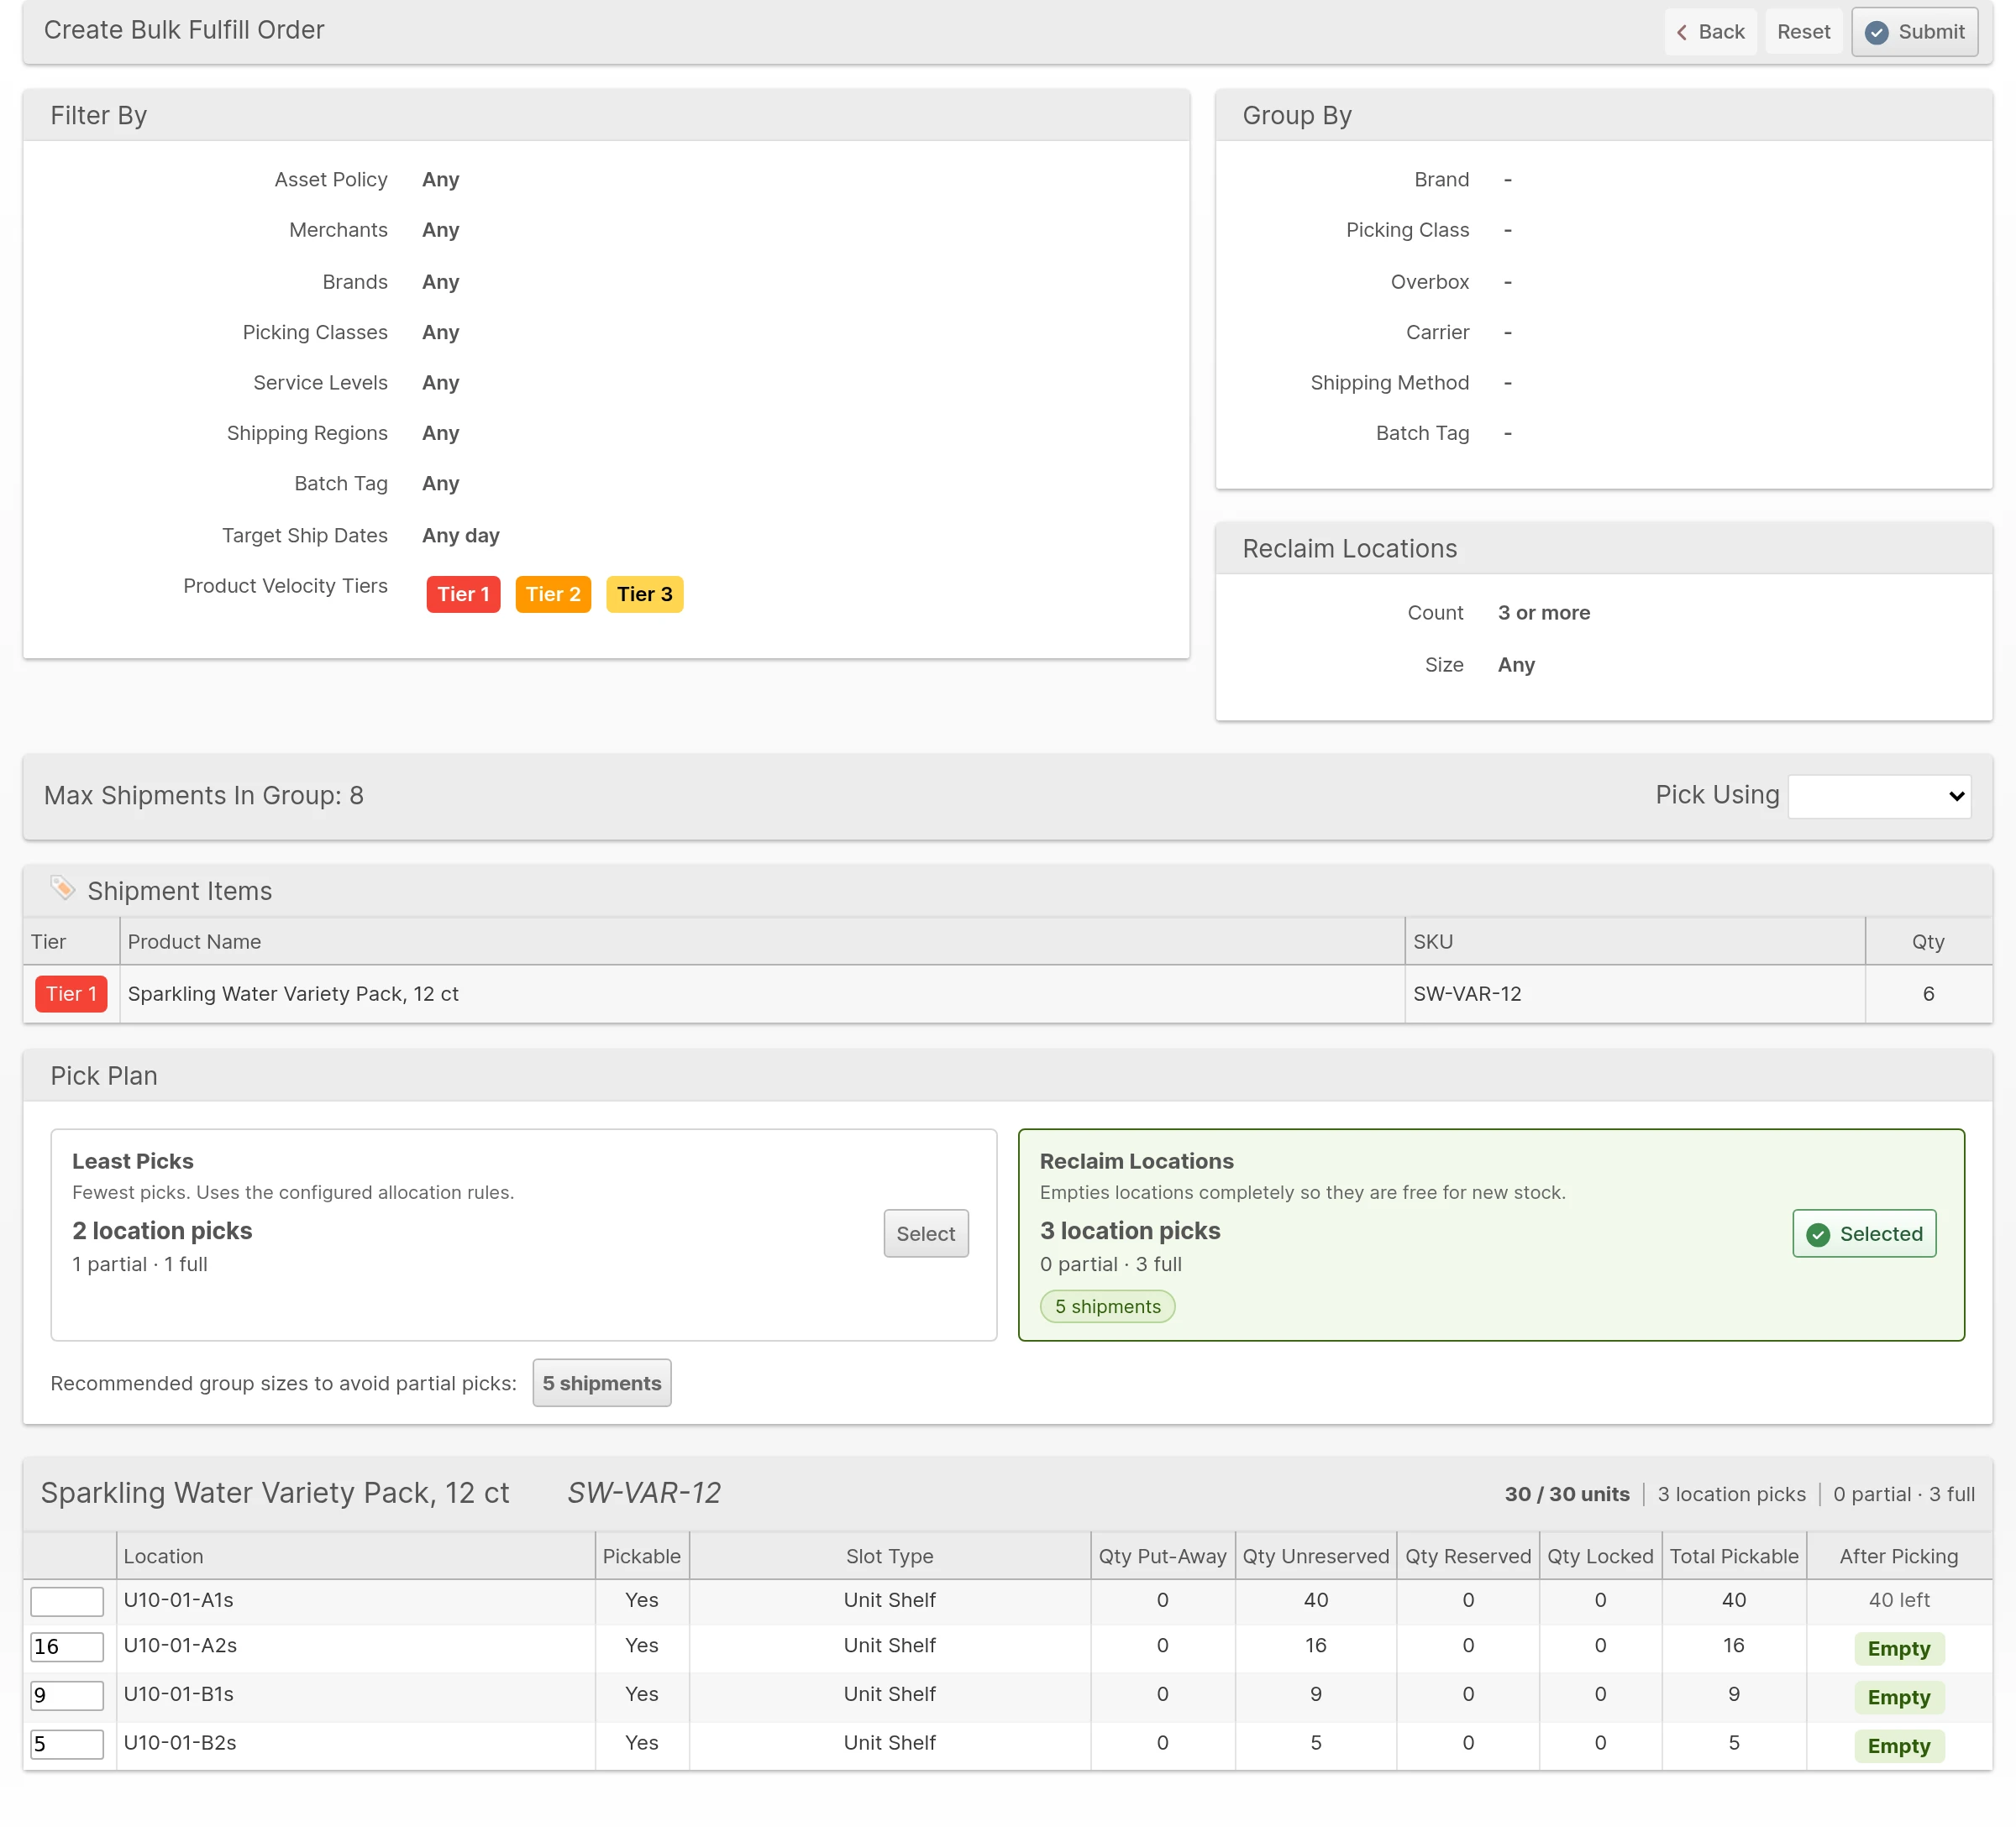The image size is (2016, 1837).
Task: Toggle the Tier 3 velocity filter
Action: click(x=644, y=594)
